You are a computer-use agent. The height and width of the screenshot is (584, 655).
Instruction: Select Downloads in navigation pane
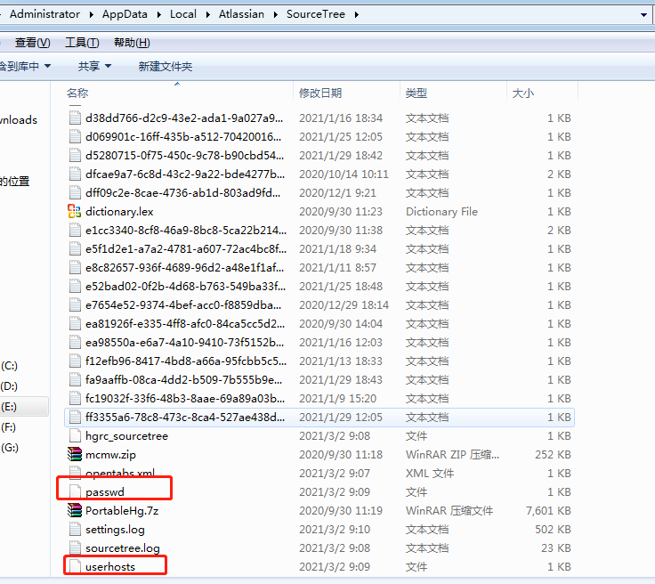[x=19, y=120]
